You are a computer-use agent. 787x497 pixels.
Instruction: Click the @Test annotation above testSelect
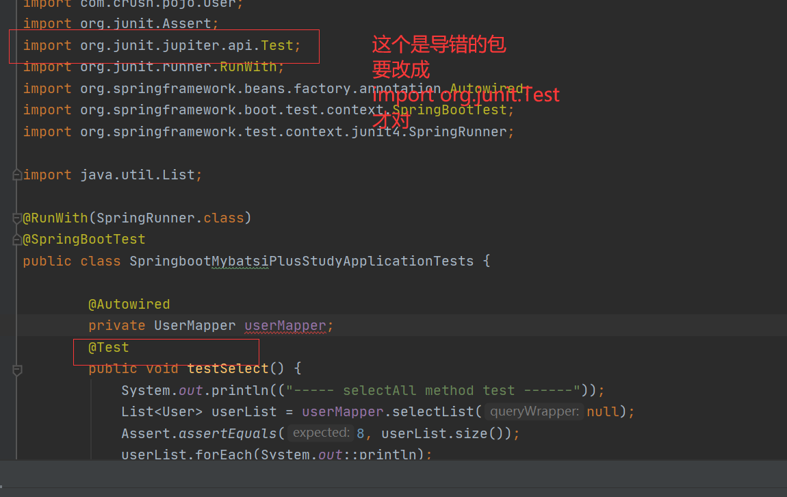tap(108, 347)
